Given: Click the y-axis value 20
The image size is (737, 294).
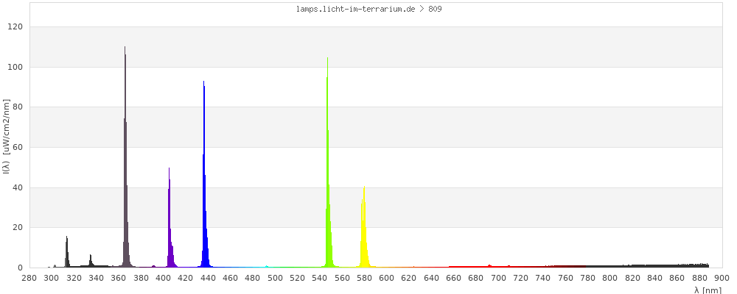Looking at the screenshot, I should (x=18, y=227).
